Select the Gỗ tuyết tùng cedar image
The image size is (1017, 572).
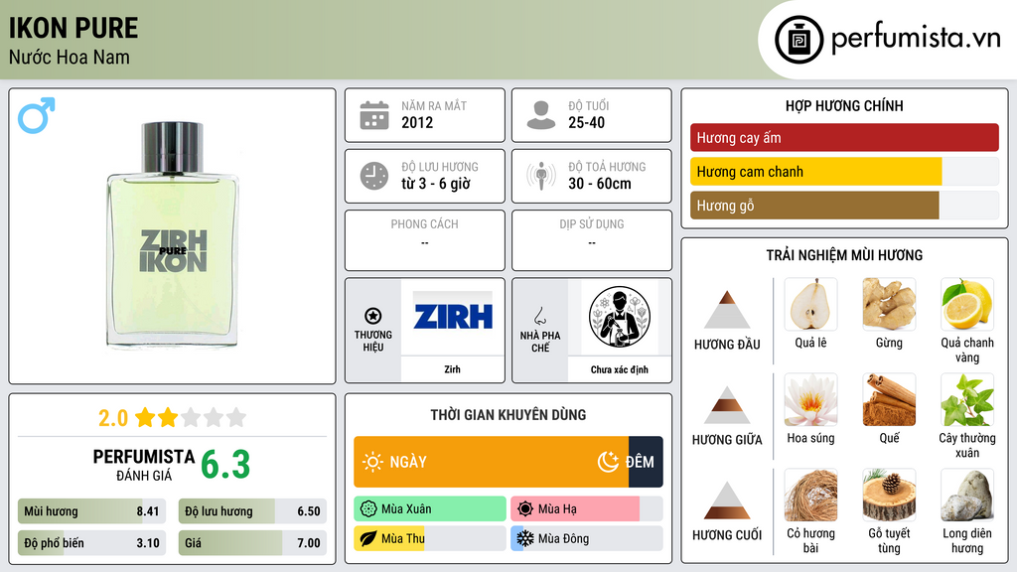(x=889, y=495)
